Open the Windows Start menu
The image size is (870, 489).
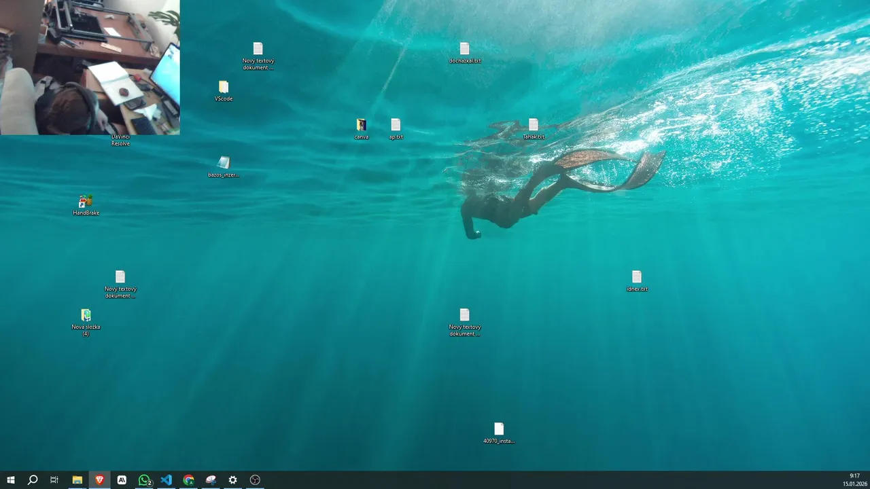pos(11,480)
